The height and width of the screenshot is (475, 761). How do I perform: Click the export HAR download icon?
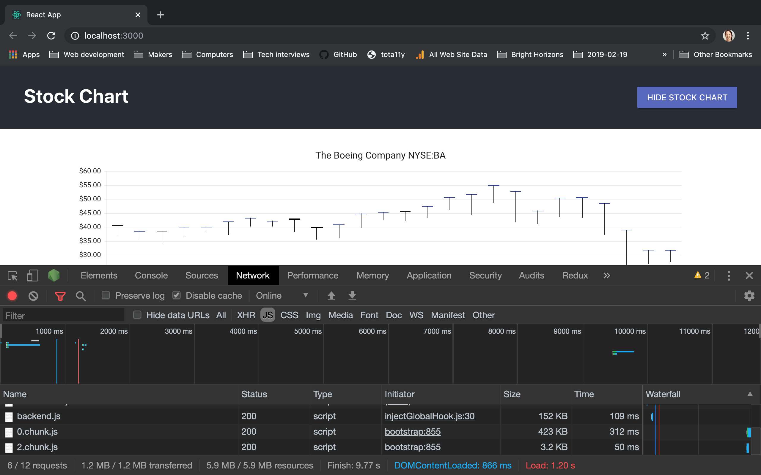[x=352, y=296]
